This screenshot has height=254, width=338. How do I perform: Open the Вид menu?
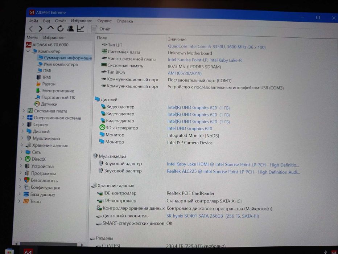click(46, 21)
